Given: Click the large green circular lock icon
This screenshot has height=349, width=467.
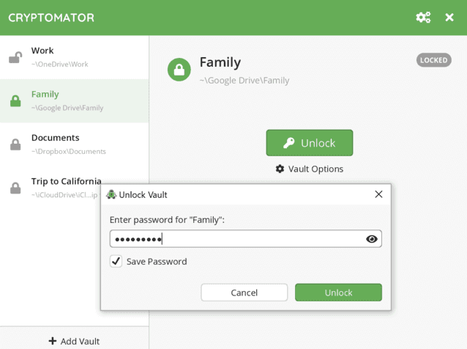Looking at the screenshot, I should pyautogui.click(x=179, y=70).
